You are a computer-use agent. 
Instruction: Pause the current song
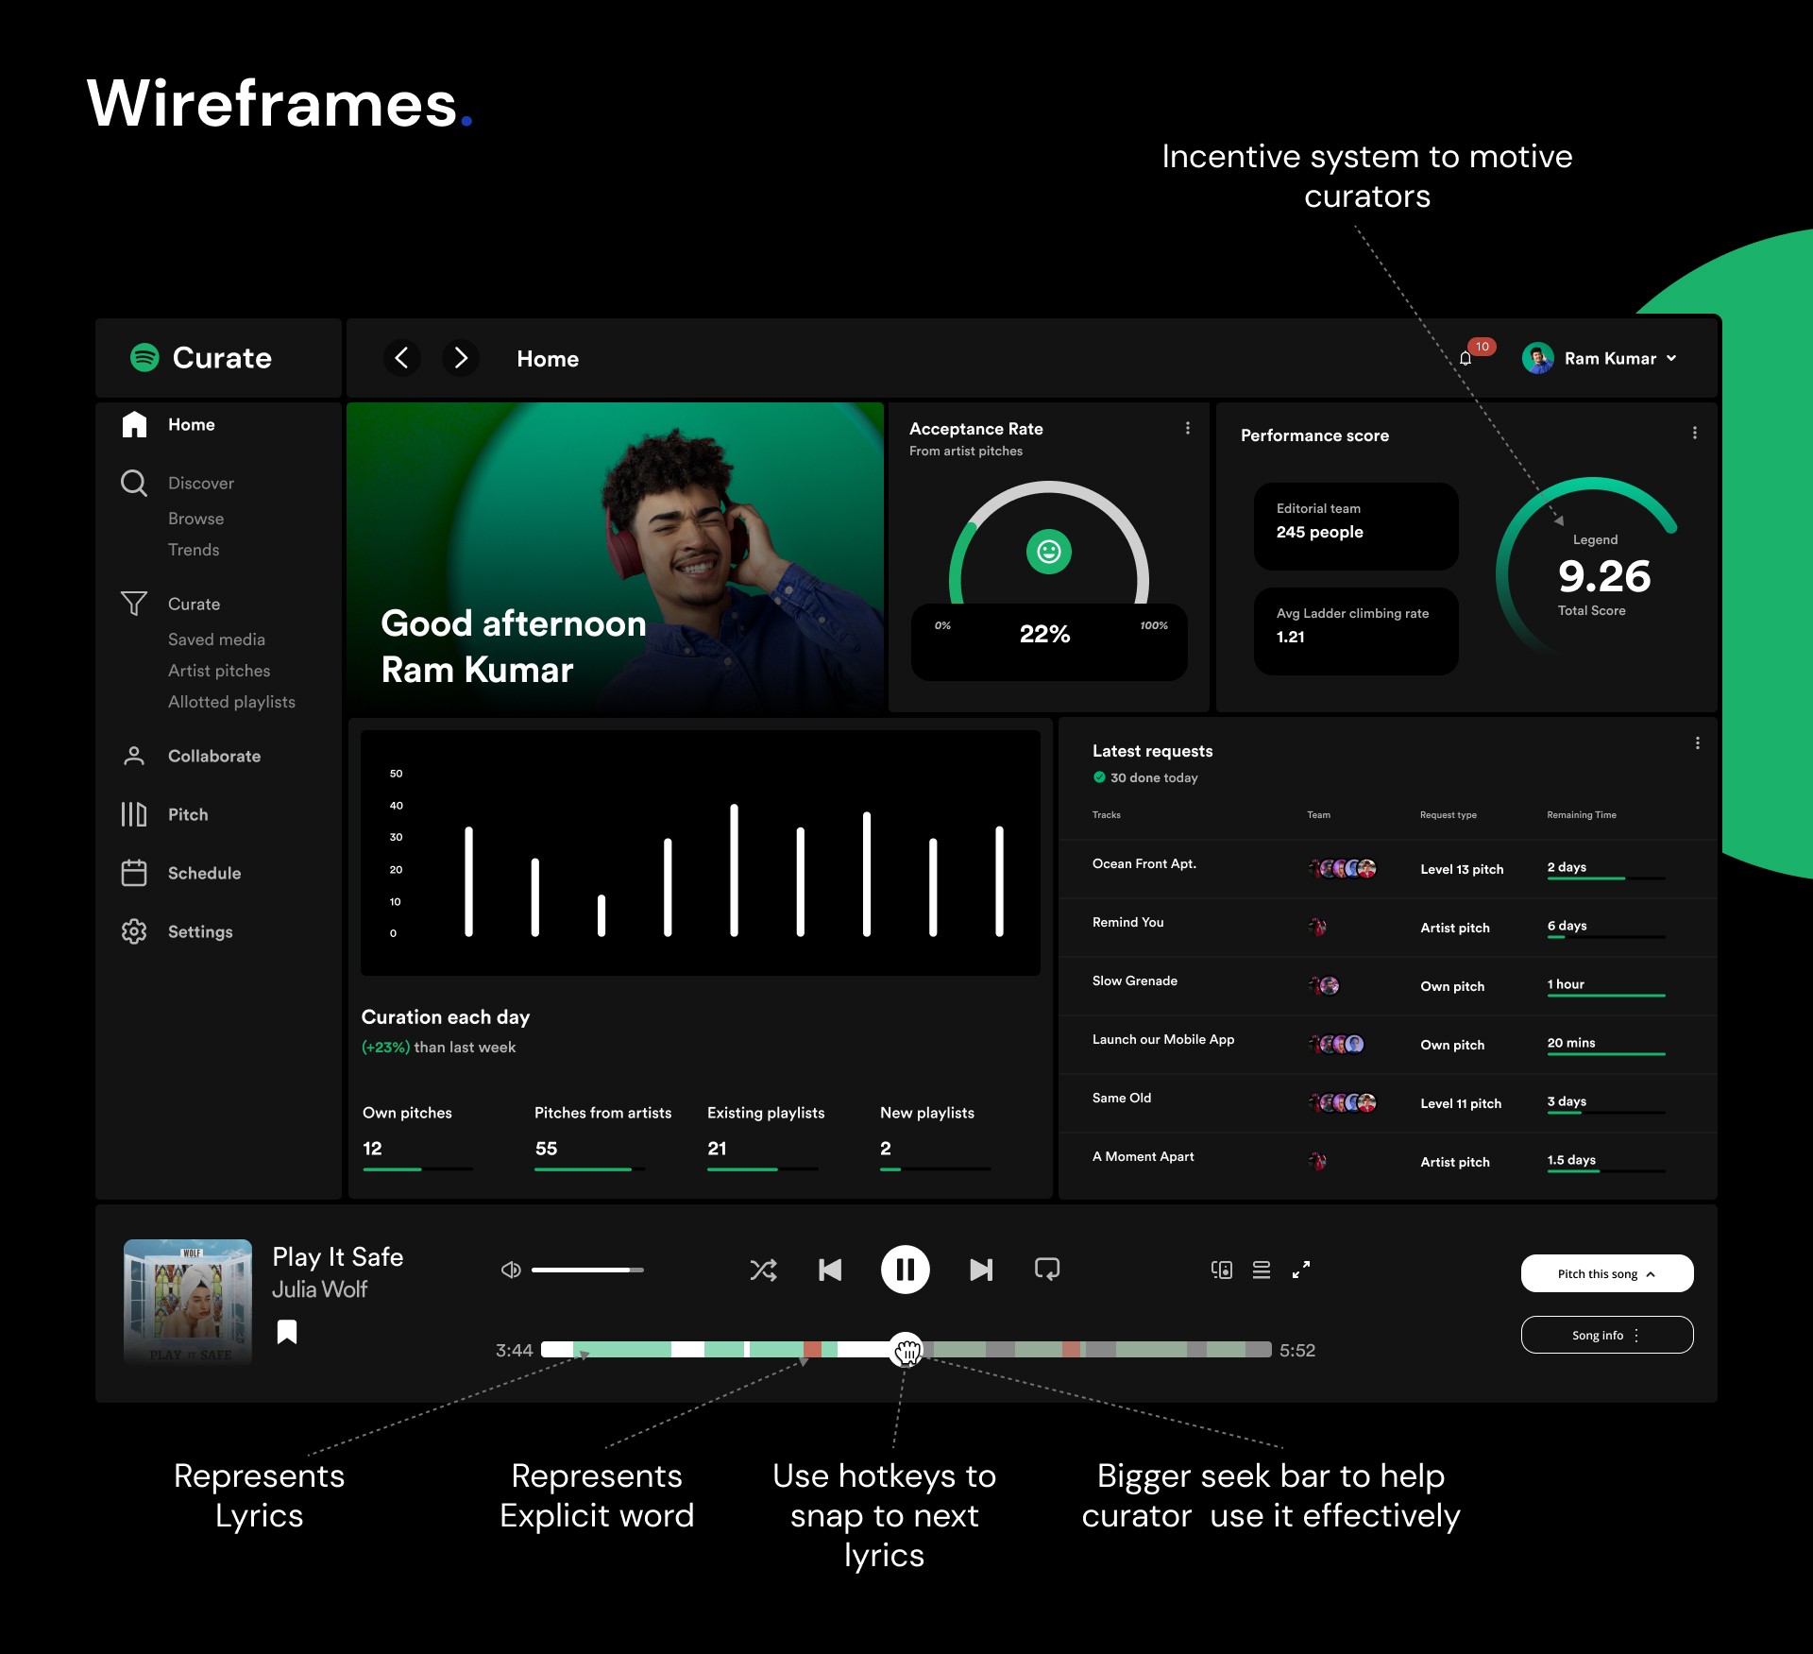905,1270
